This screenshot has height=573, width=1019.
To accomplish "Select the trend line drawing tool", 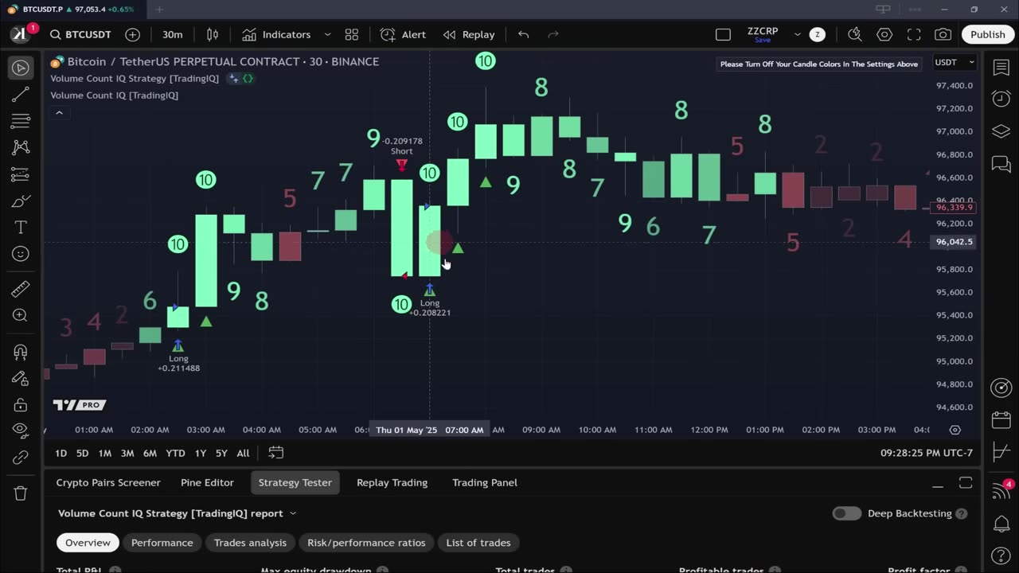I will [x=21, y=95].
